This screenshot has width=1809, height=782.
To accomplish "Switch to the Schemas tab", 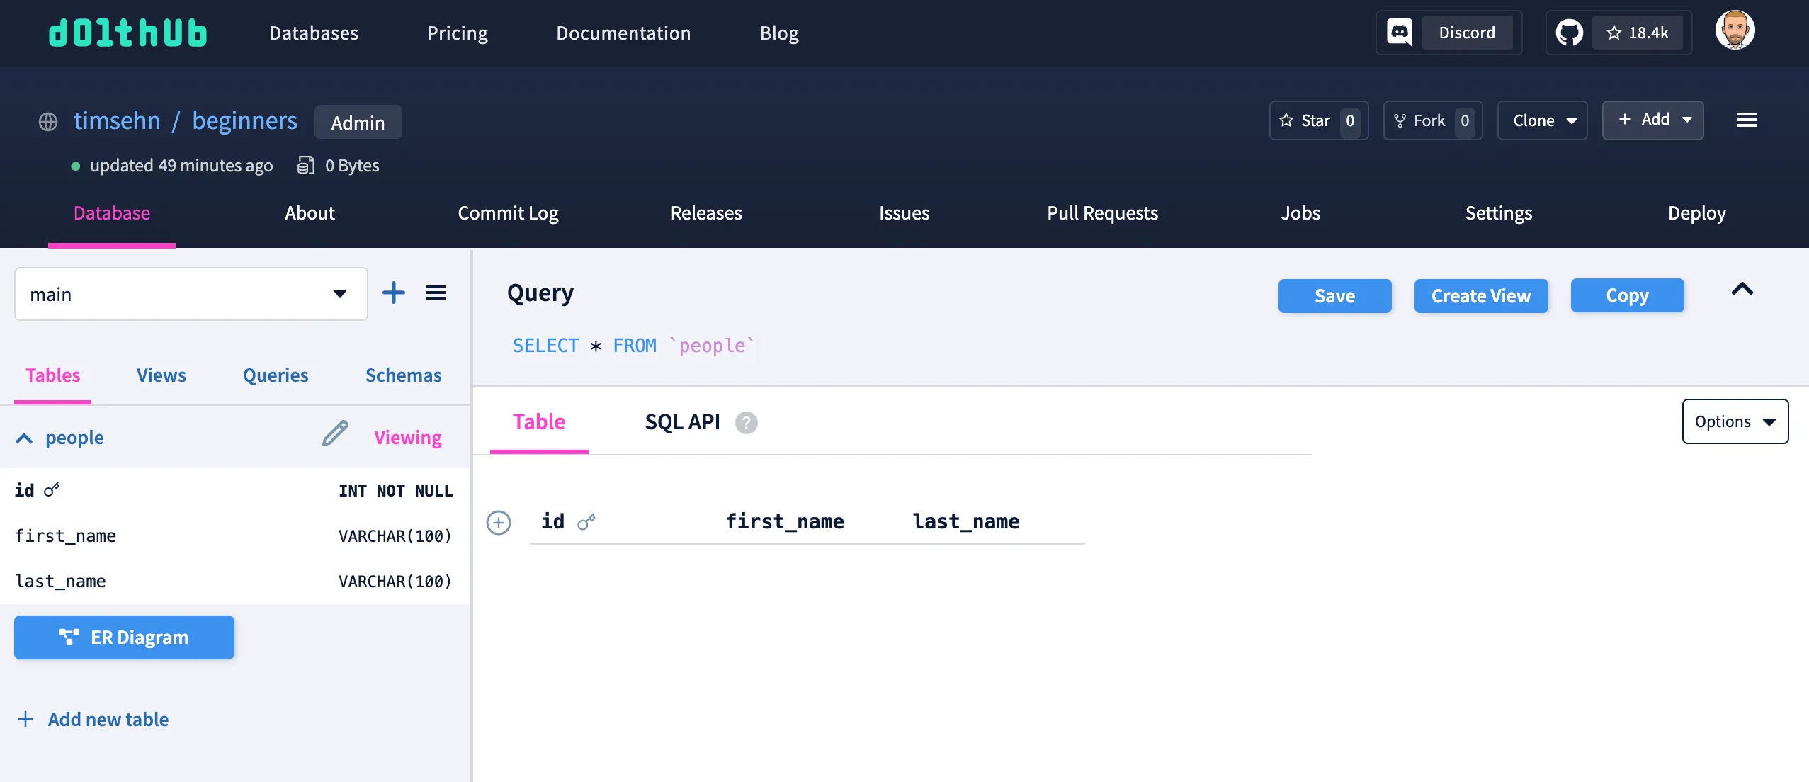I will coord(402,375).
